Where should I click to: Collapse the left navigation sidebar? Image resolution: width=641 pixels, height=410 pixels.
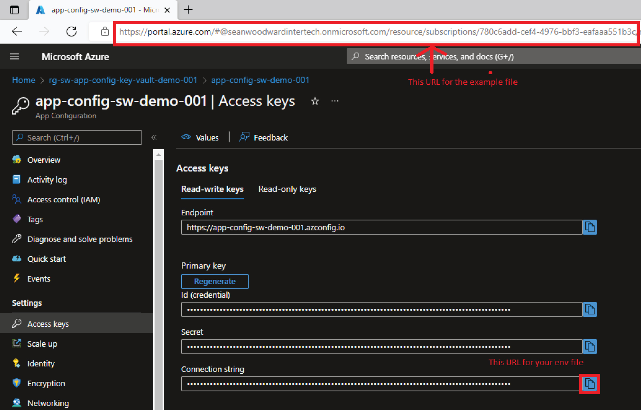(154, 138)
